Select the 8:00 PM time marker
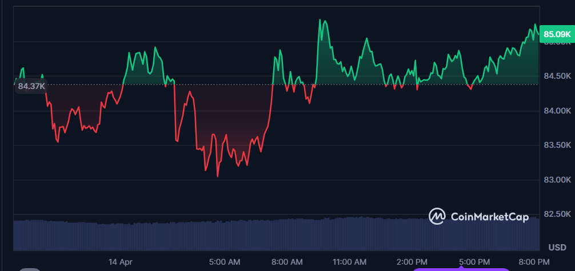Image resolution: width=575 pixels, height=271 pixels. 534,262
